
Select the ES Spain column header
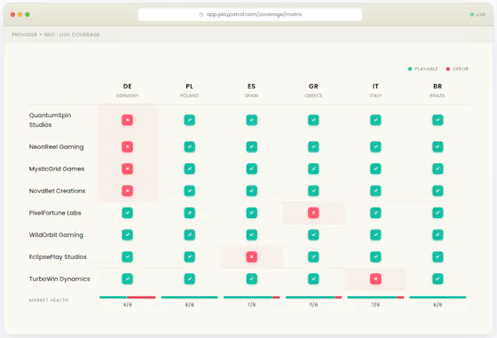252,90
